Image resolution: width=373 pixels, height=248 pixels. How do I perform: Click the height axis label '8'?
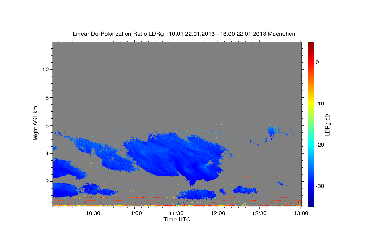pos(47,97)
